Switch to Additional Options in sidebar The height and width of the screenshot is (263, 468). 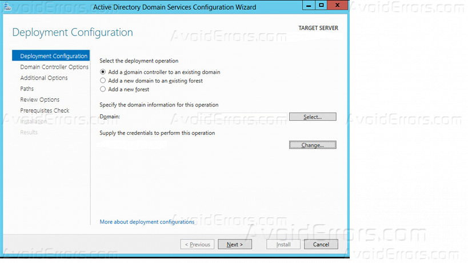43,78
